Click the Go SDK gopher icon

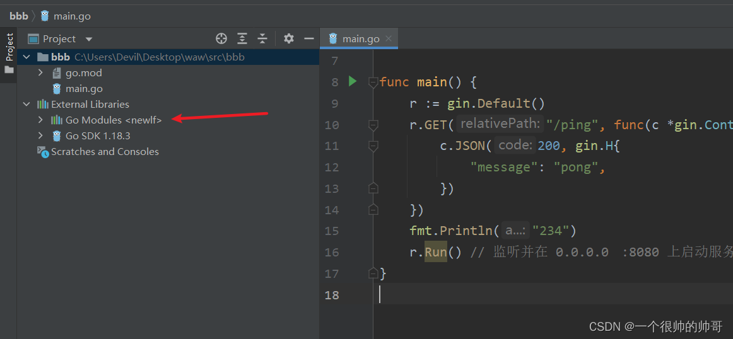(x=57, y=136)
